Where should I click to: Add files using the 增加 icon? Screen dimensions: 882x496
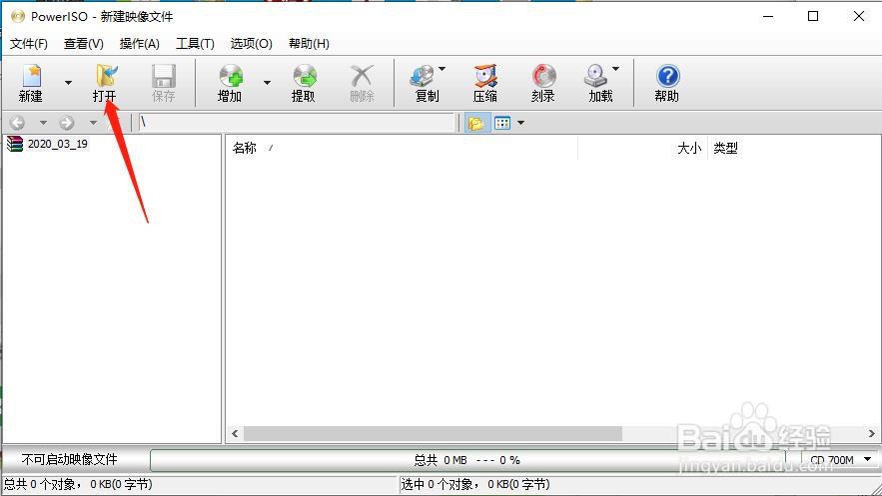(x=230, y=83)
